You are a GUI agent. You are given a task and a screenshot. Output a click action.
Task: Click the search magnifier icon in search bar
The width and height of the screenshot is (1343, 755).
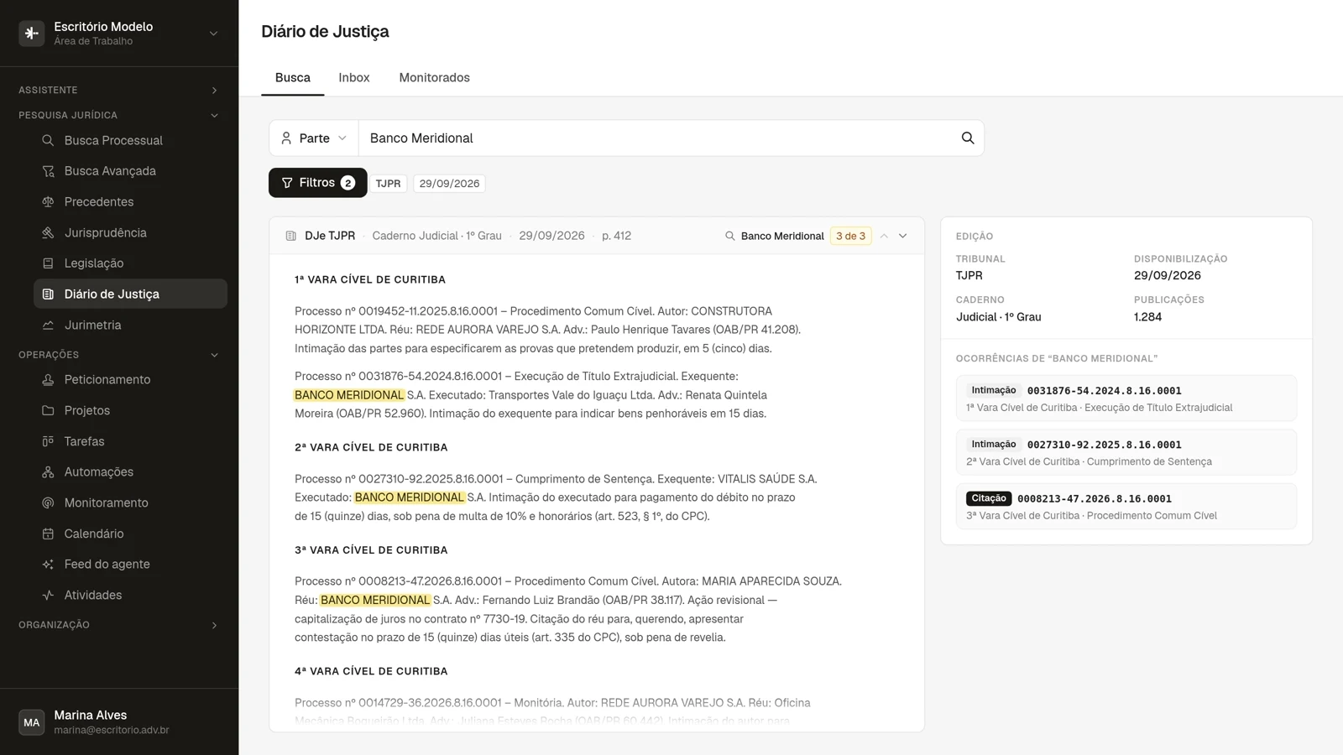(967, 138)
